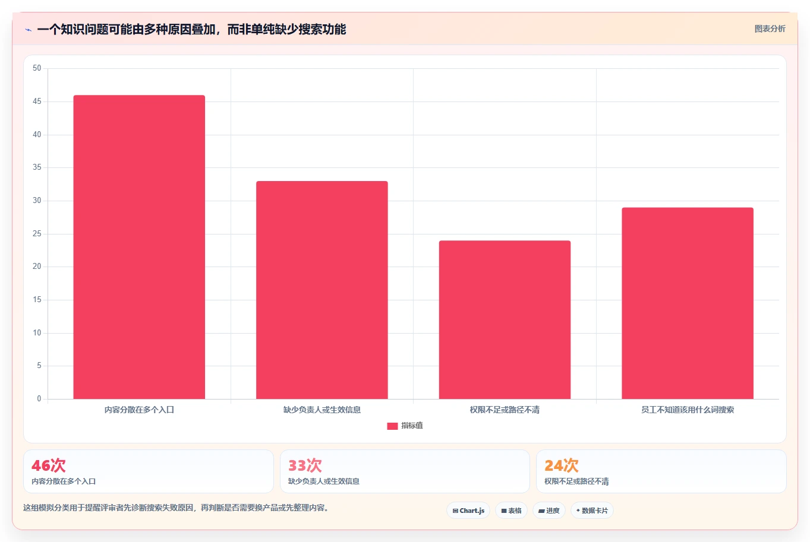This screenshot has width=810, height=542.
Task: Click the 指标值 legend text
Action: pos(412,426)
